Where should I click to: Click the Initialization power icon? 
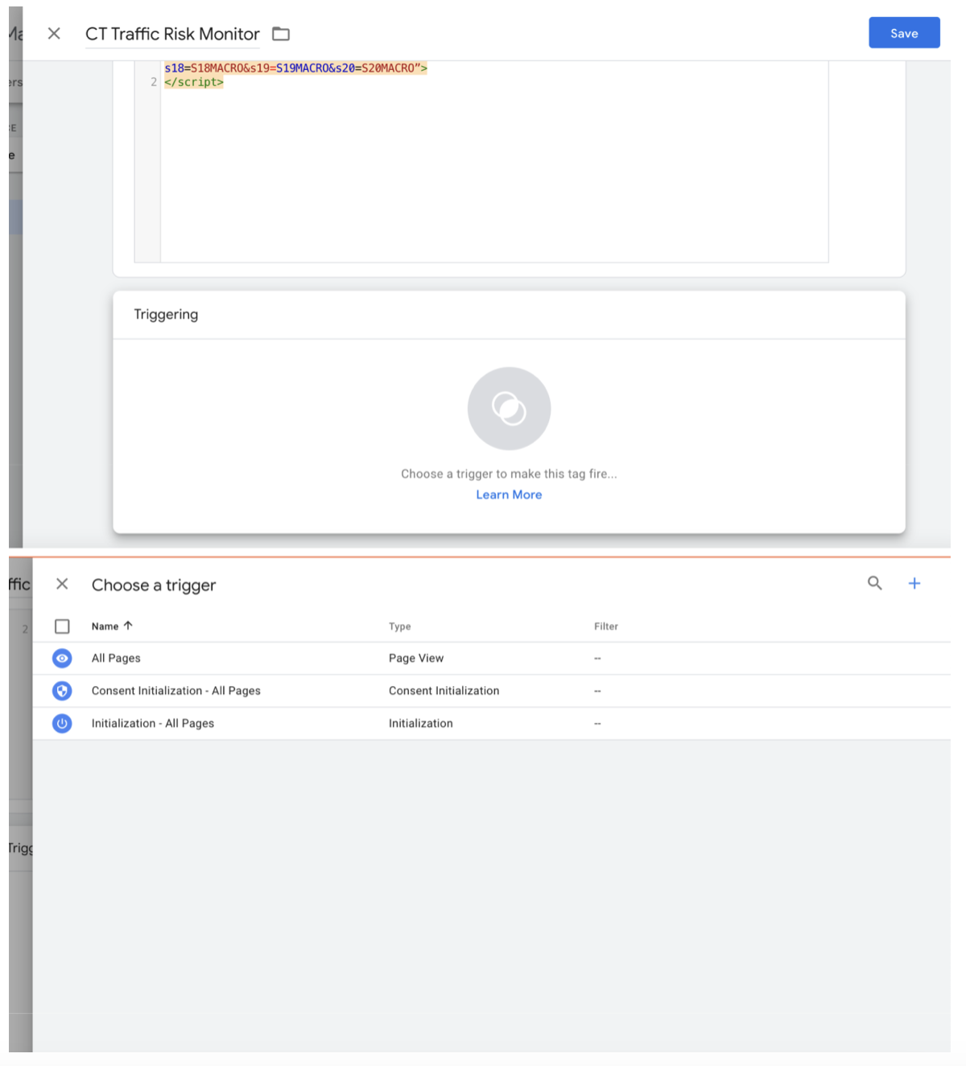click(62, 724)
